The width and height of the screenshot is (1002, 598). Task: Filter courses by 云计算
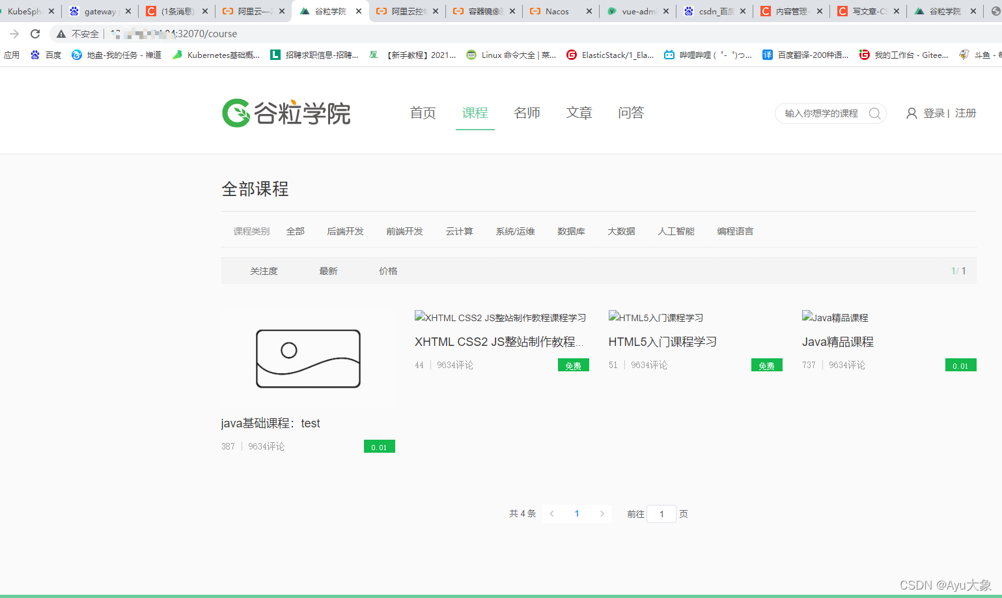459,231
